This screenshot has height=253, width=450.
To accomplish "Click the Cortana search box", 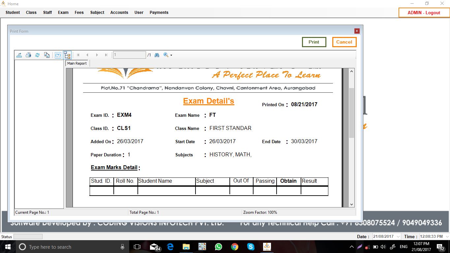I will point(72,247).
